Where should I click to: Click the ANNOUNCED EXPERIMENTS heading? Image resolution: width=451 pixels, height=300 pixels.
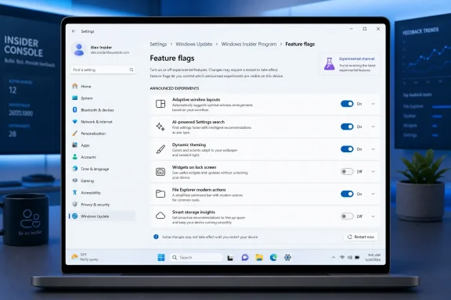coord(175,88)
